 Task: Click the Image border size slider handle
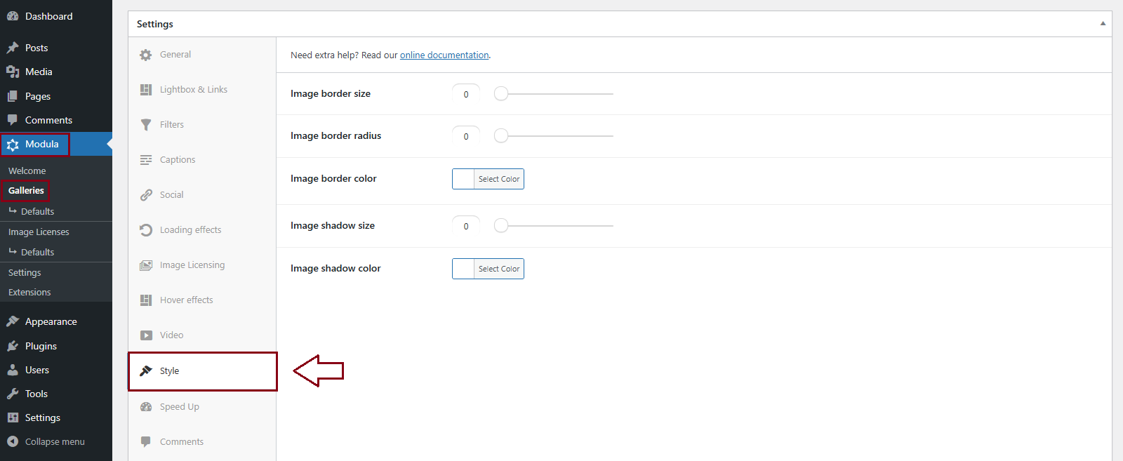tap(501, 94)
